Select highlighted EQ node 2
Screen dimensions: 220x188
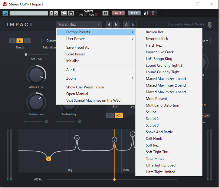49,159
